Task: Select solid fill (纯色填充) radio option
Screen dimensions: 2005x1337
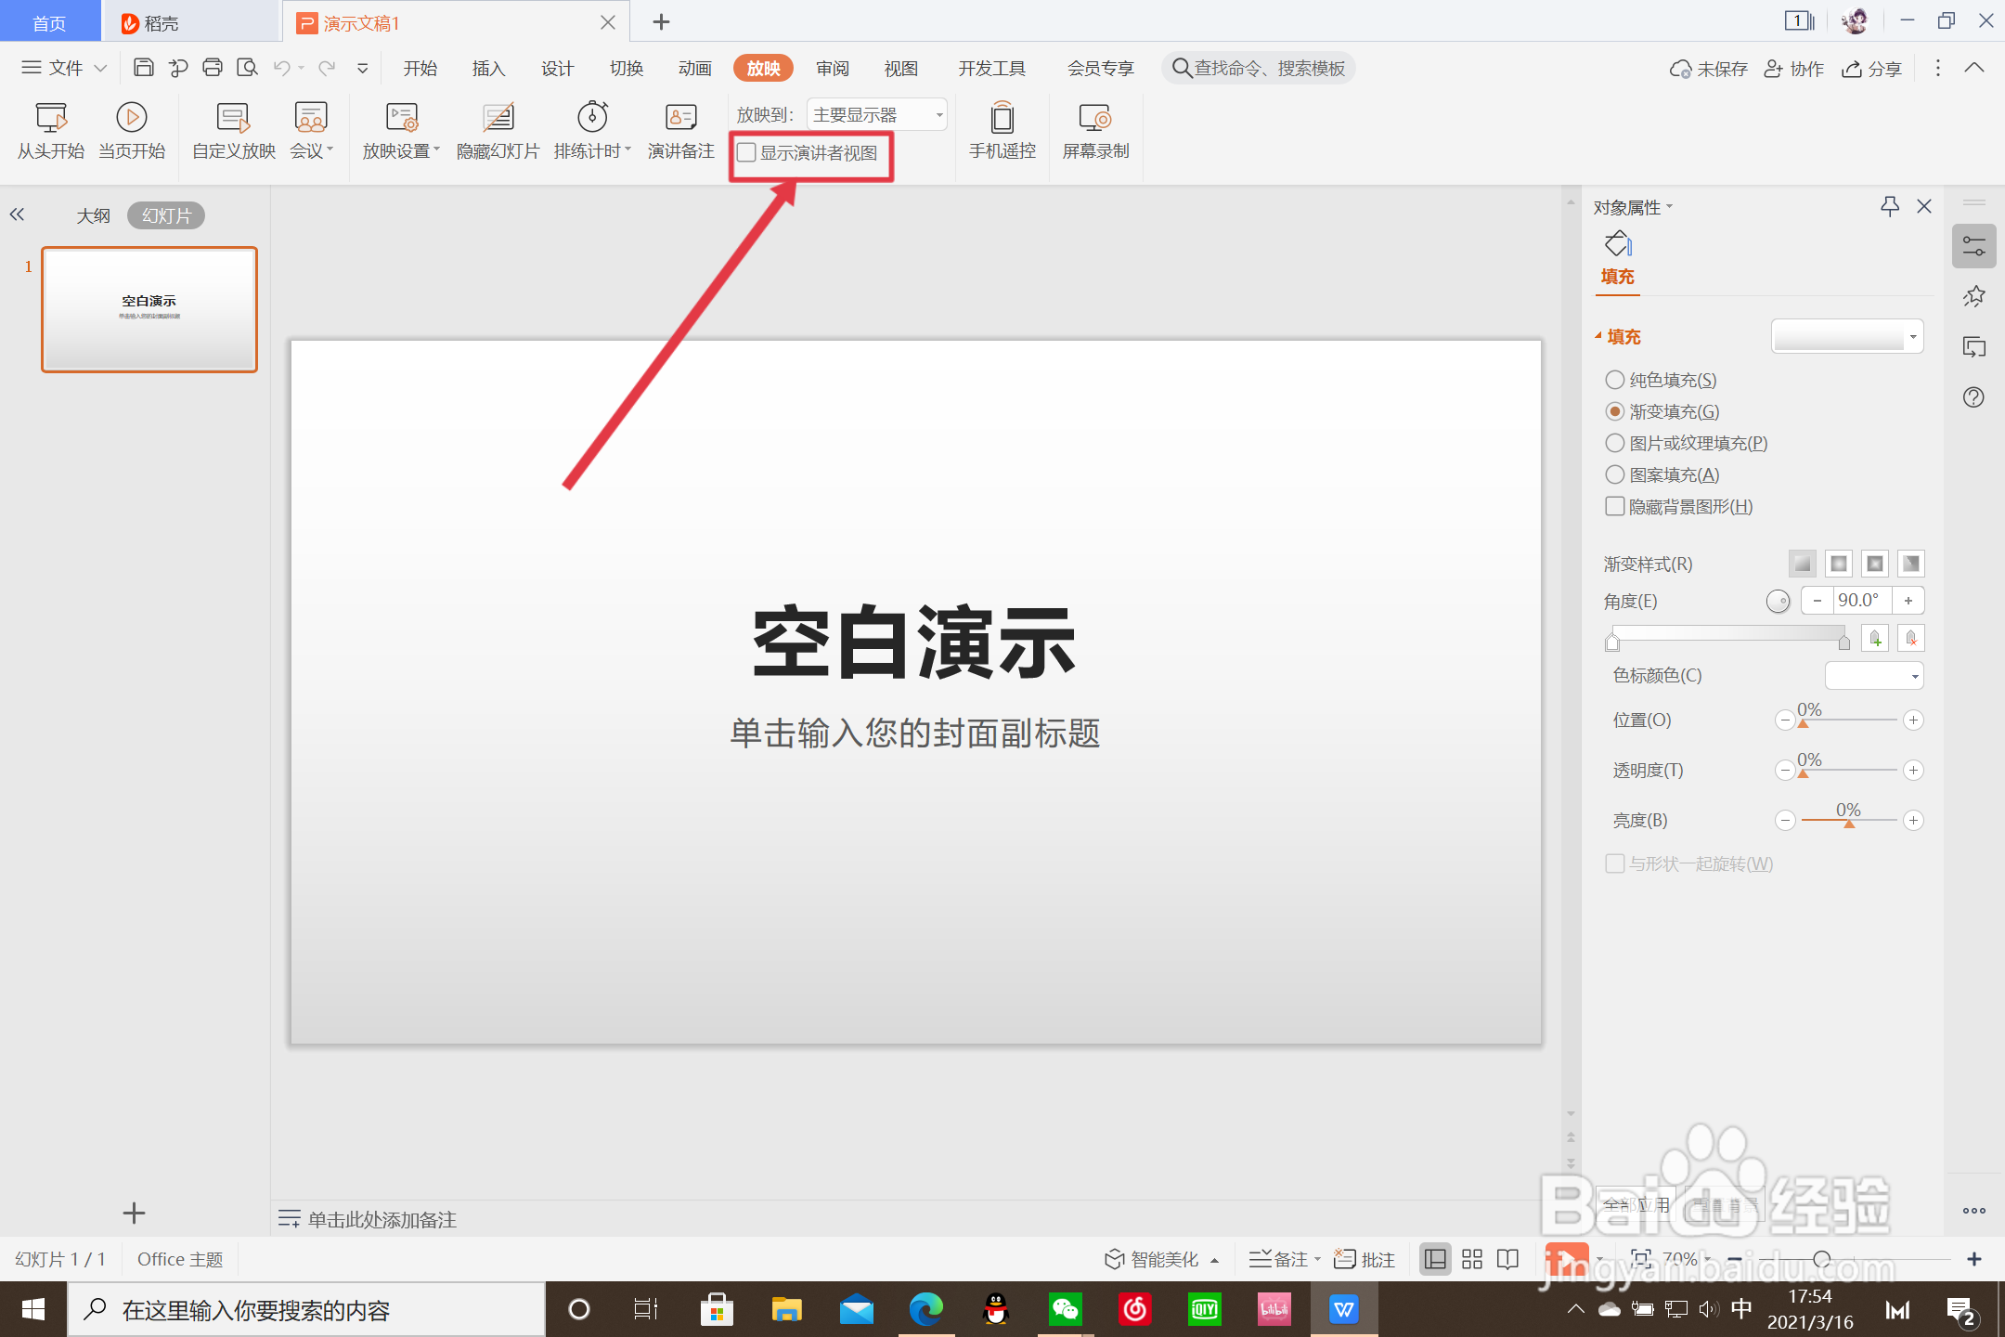Action: coord(1615,380)
